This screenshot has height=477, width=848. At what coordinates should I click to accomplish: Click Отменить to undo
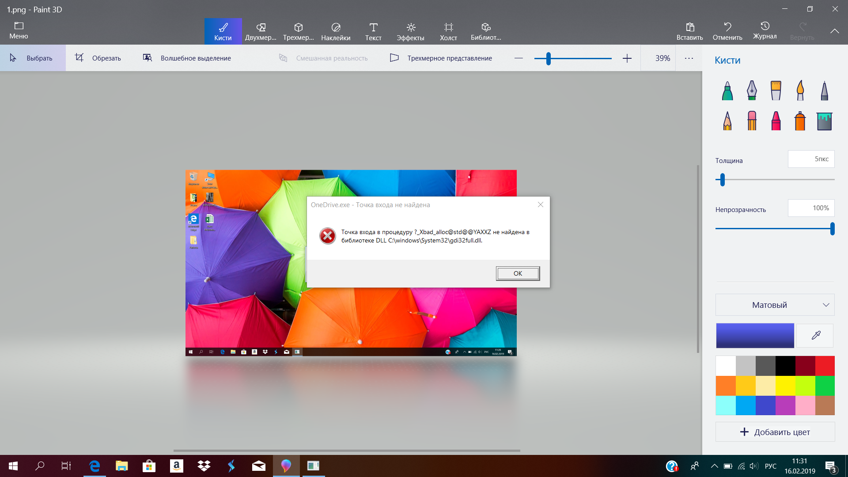[727, 31]
